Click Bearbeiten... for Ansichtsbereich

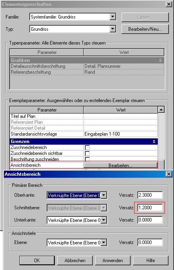click(120, 165)
